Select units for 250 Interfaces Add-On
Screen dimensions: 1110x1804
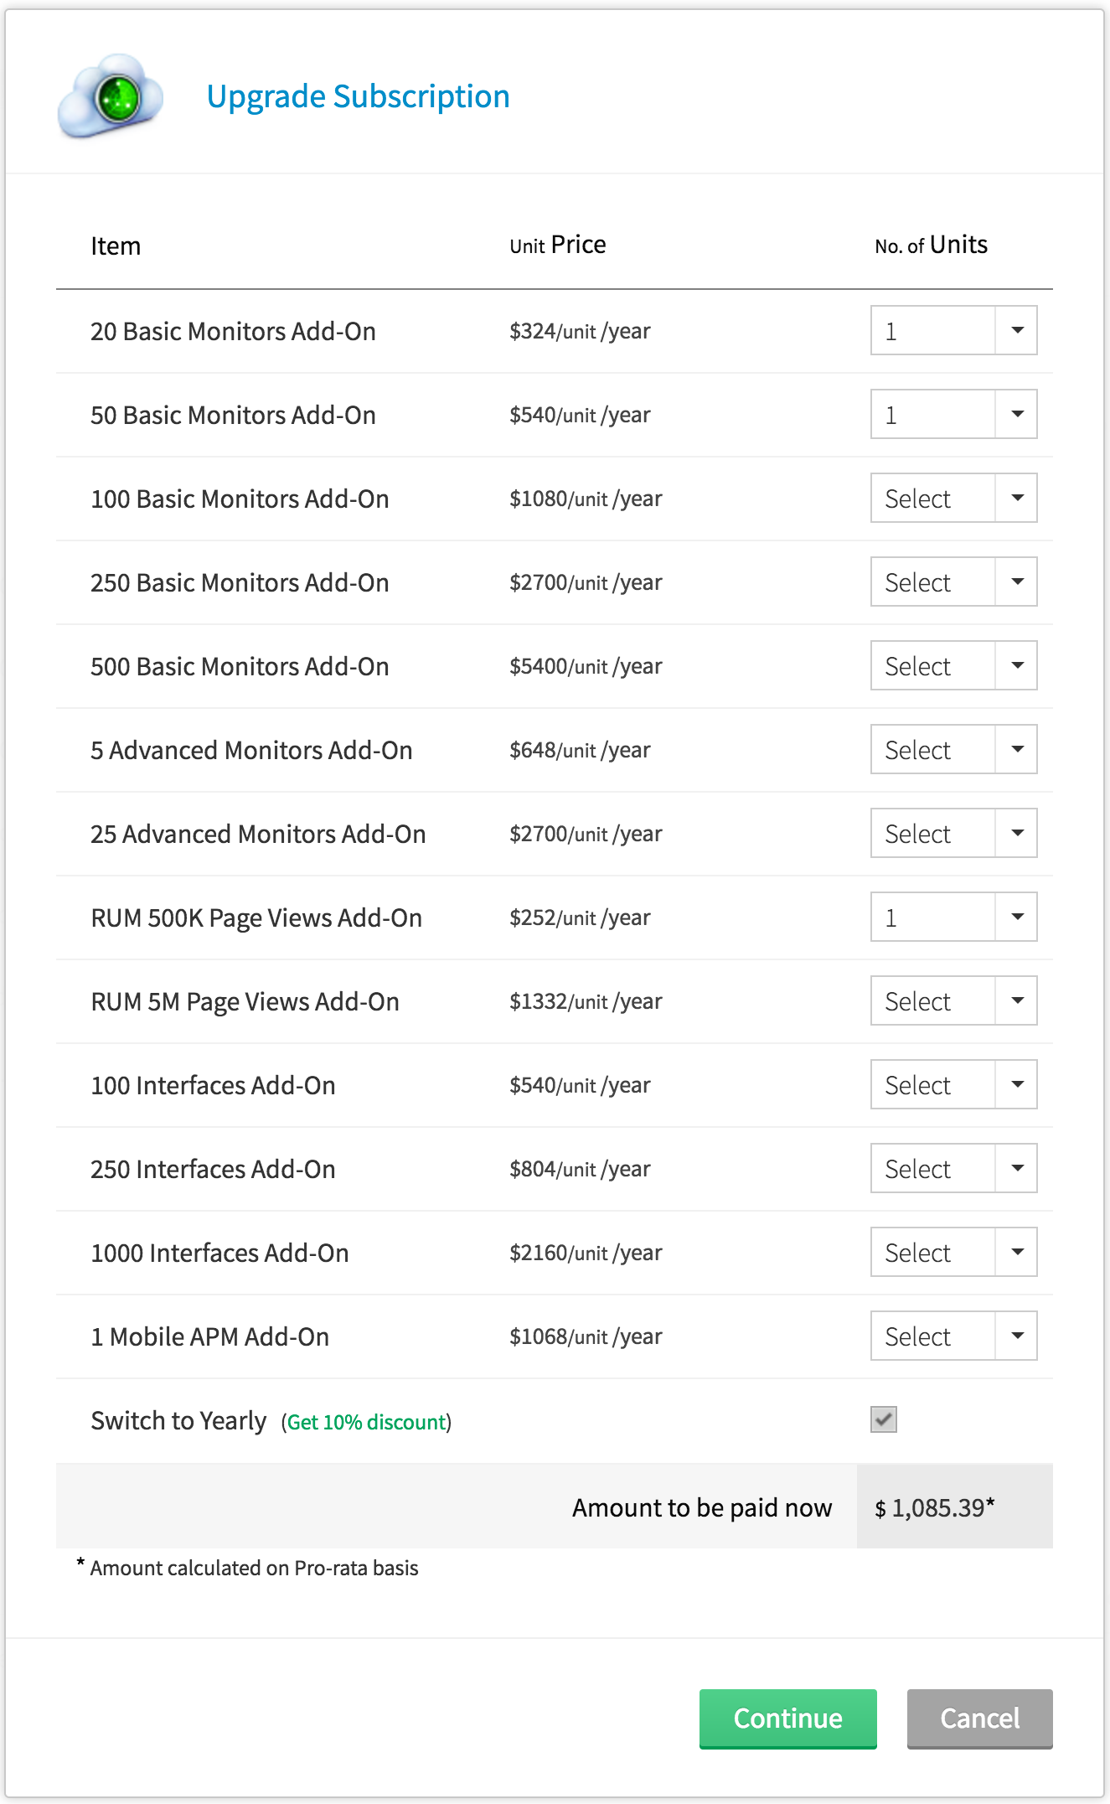click(x=953, y=1169)
